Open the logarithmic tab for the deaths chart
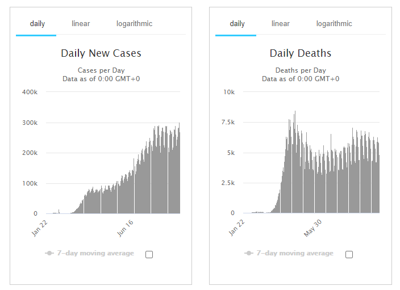The height and width of the screenshot is (290, 400). coord(334,24)
